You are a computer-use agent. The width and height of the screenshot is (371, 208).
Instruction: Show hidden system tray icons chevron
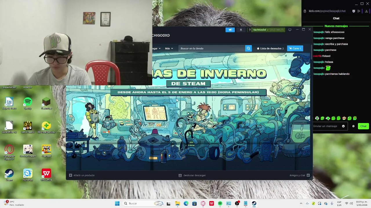click(x=301, y=203)
